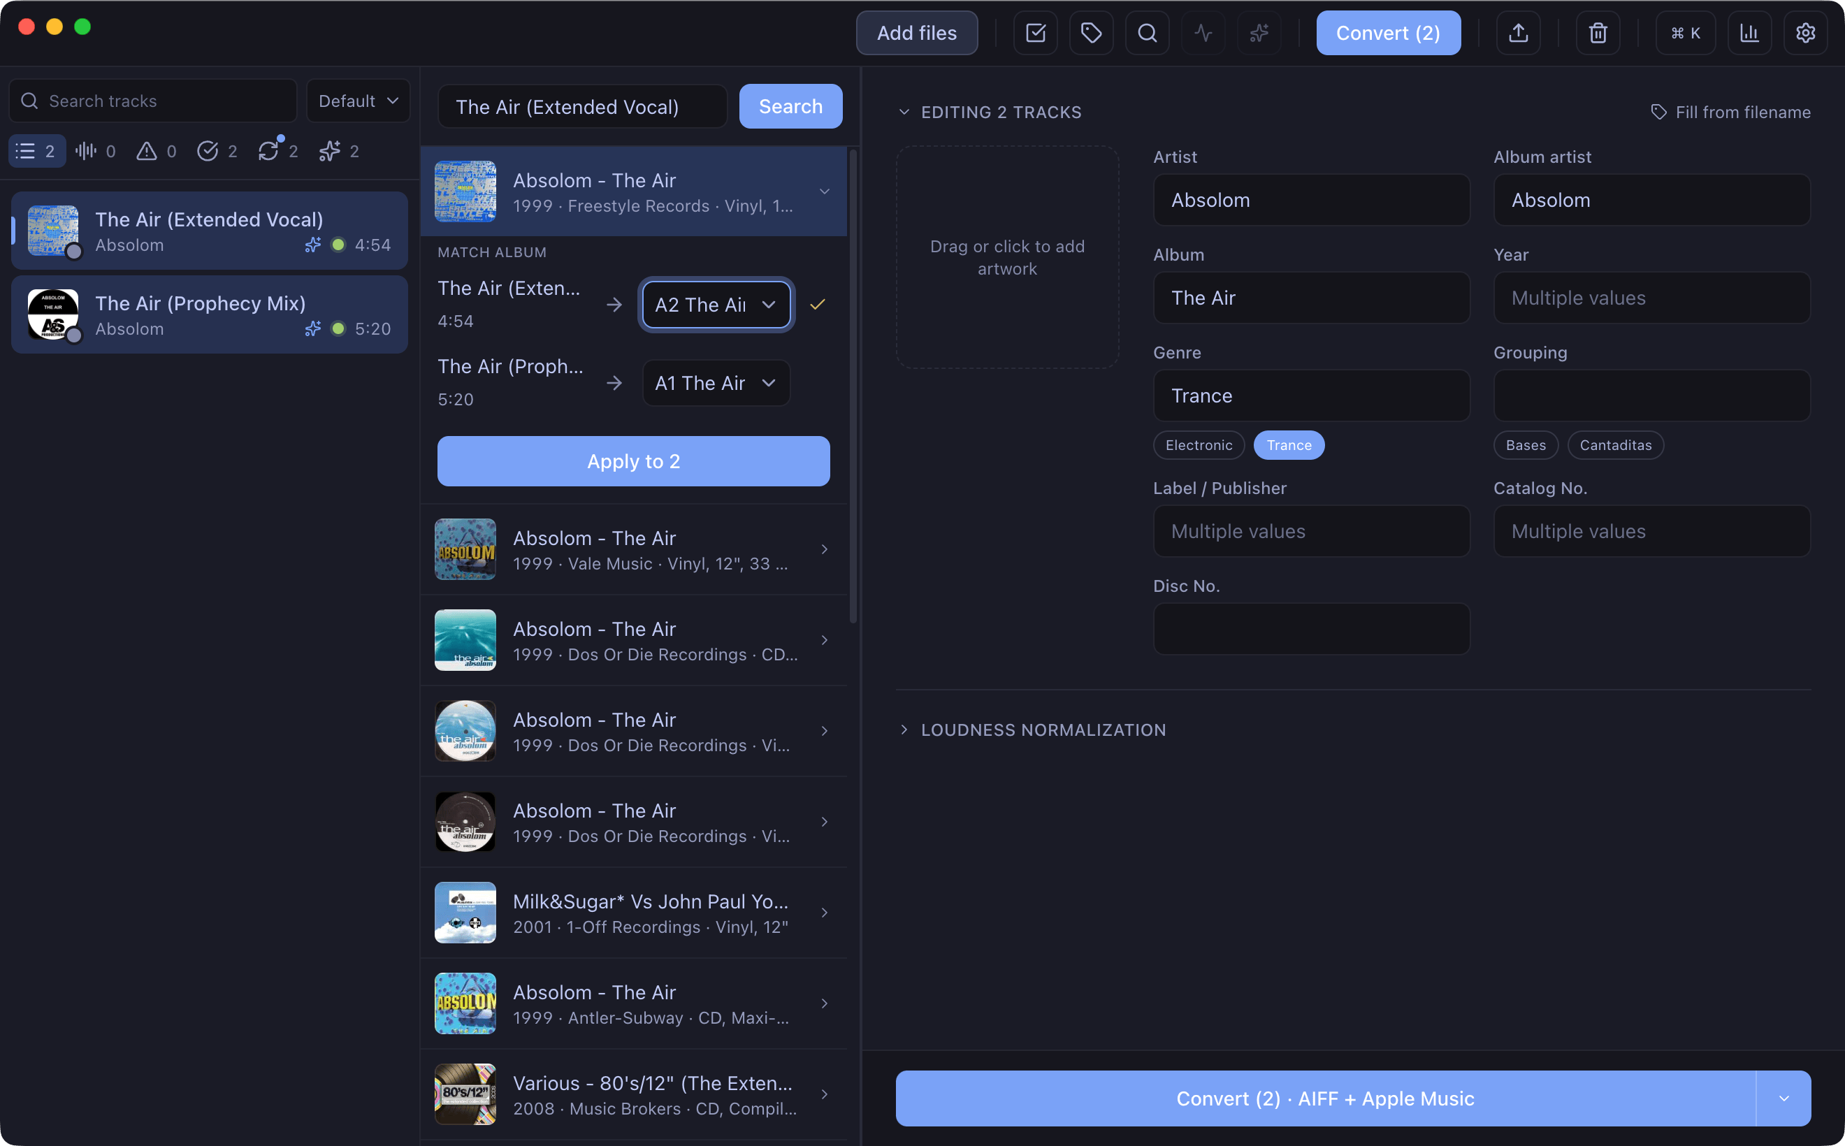Viewport: 1845px width, 1146px height.
Task: Click Convert (2) · AIFF + Apple Music button
Action: click(x=1325, y=1099)
